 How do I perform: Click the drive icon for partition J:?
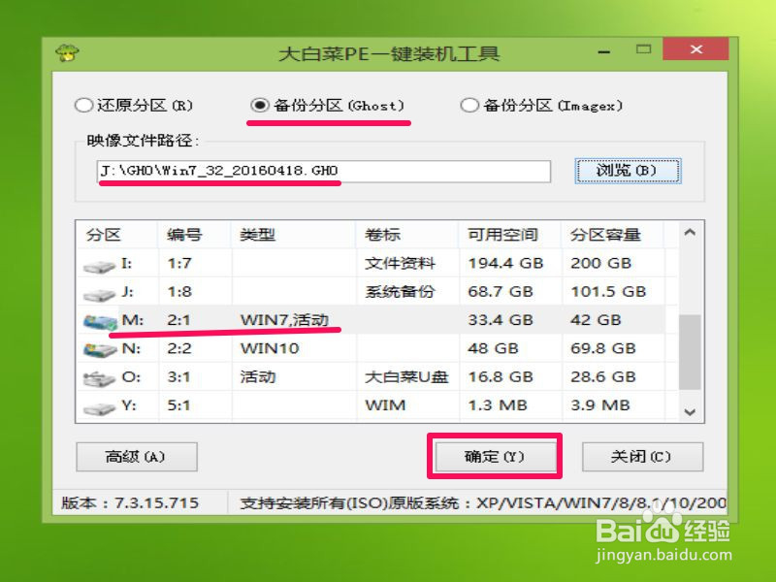[99, 295]
